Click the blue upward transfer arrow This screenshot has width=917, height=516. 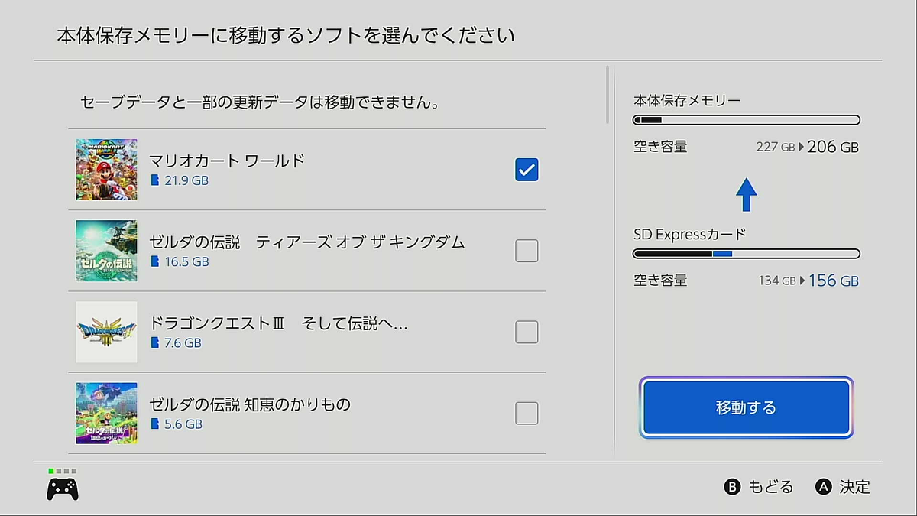point(747,195)
